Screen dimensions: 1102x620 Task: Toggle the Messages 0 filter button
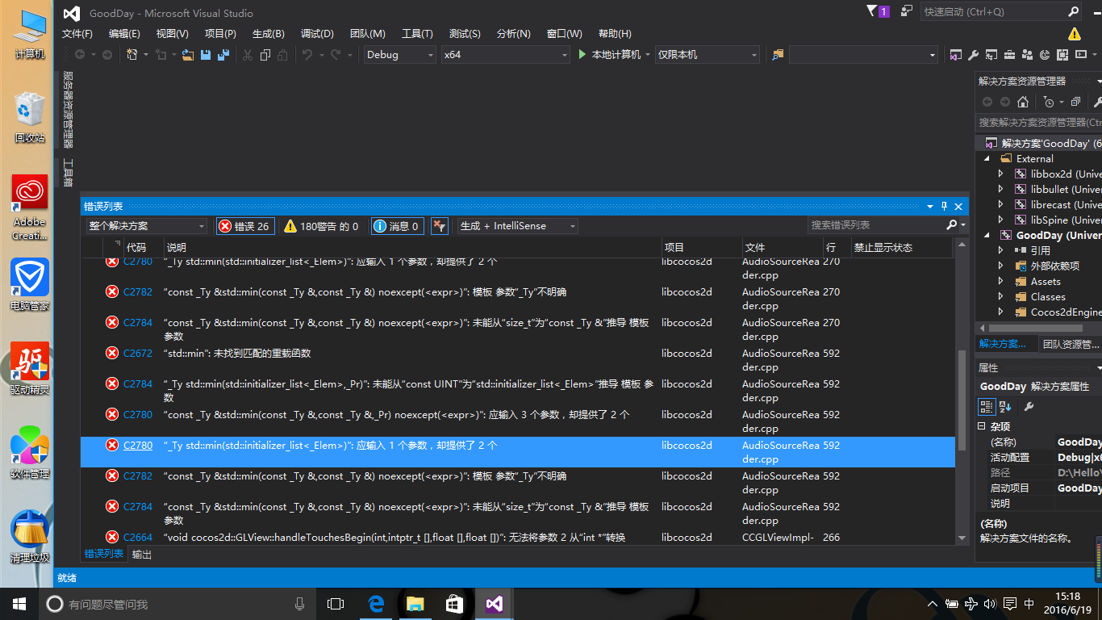pyautogui.click(x=398, y=226)
